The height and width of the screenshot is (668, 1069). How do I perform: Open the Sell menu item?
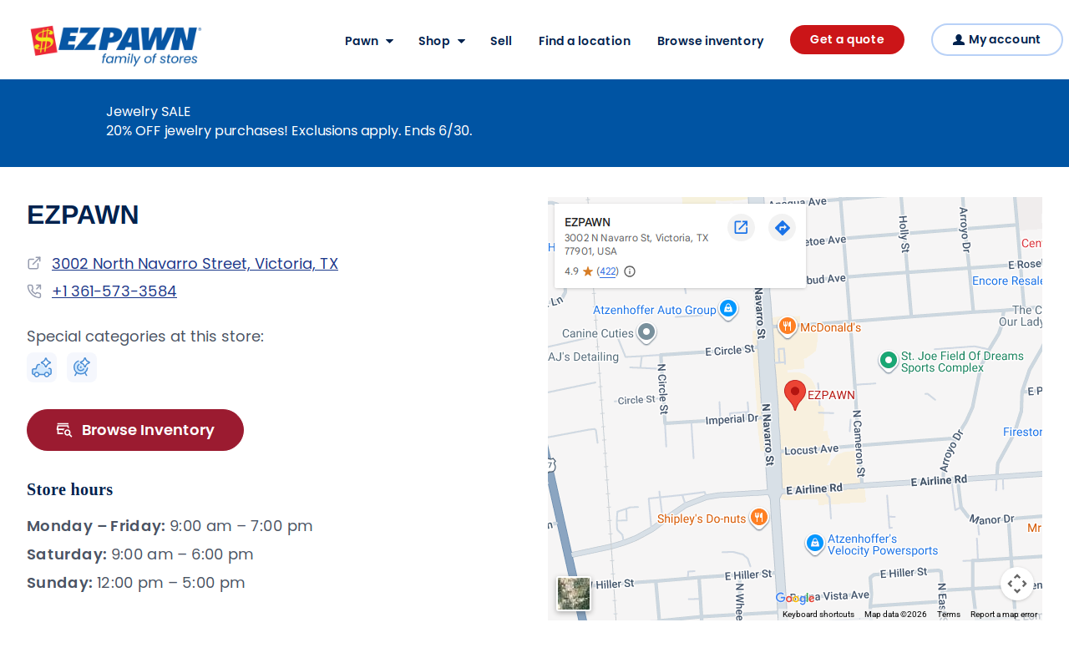pos(501,40)
